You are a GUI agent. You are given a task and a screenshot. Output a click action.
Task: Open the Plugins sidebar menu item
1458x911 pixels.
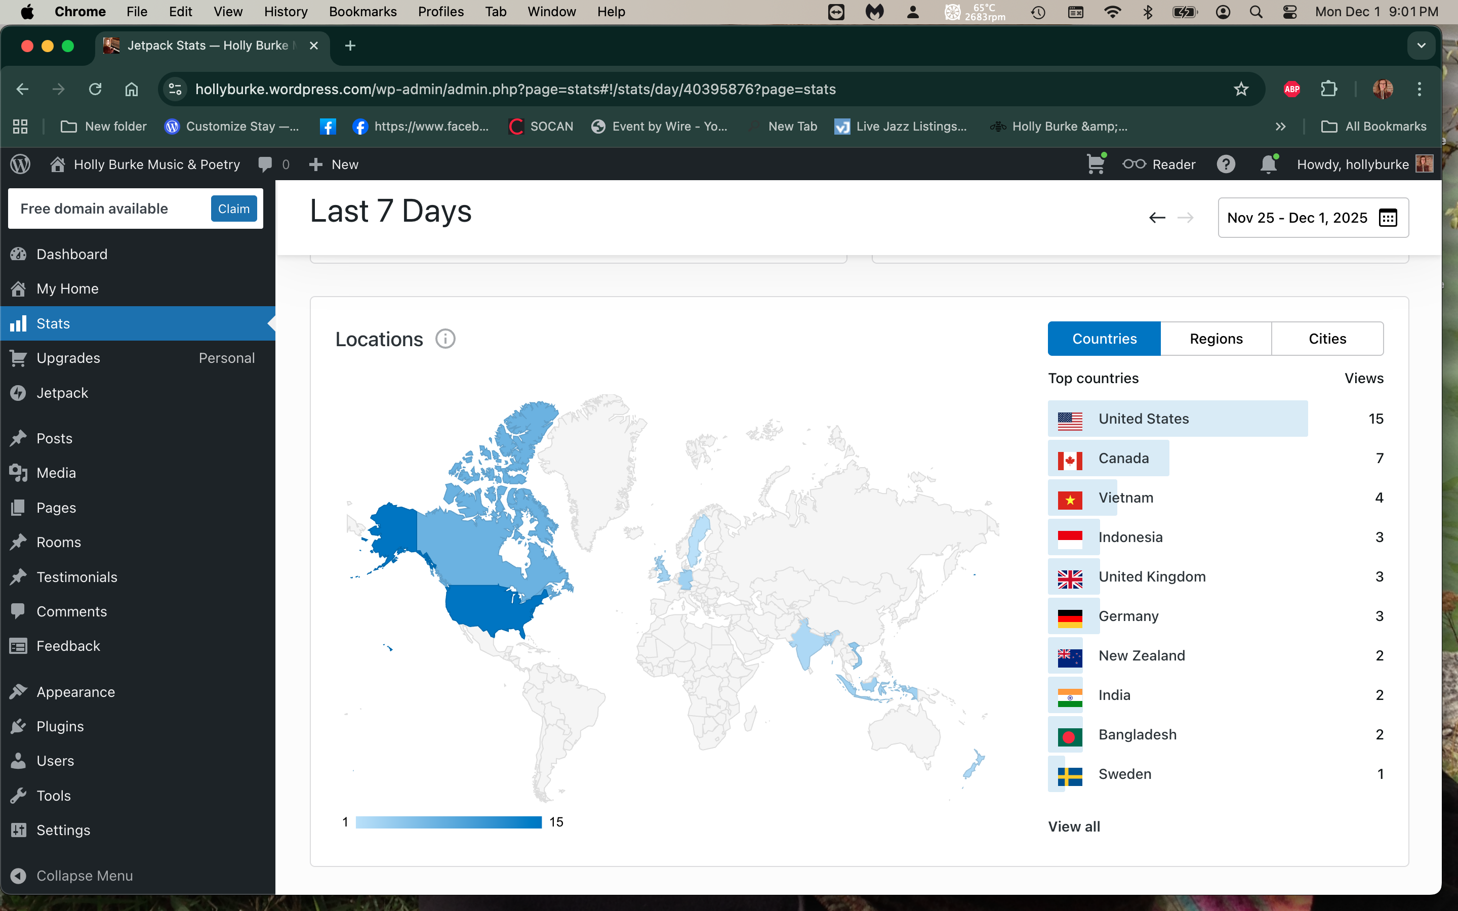(x=60, y=727)
